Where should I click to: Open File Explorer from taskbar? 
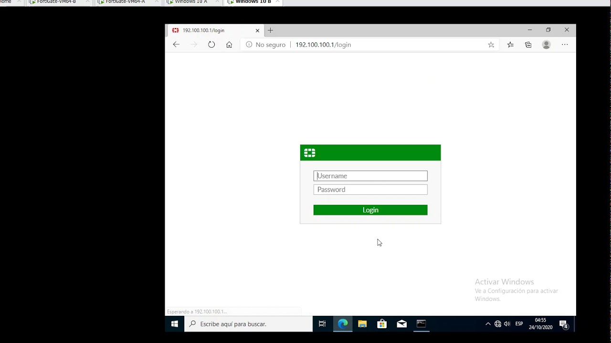[362, 324]
